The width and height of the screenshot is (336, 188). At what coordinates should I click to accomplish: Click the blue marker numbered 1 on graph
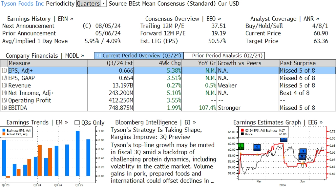[257, 147]
